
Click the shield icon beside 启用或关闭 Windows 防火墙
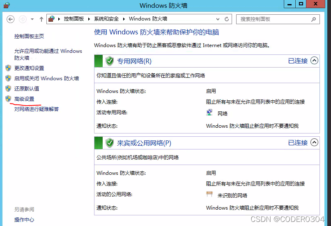[x=8, y=78]
